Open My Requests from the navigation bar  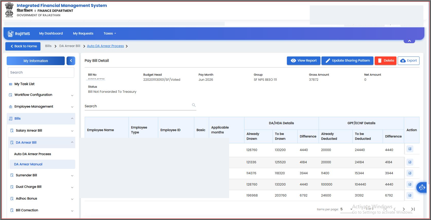83,33
